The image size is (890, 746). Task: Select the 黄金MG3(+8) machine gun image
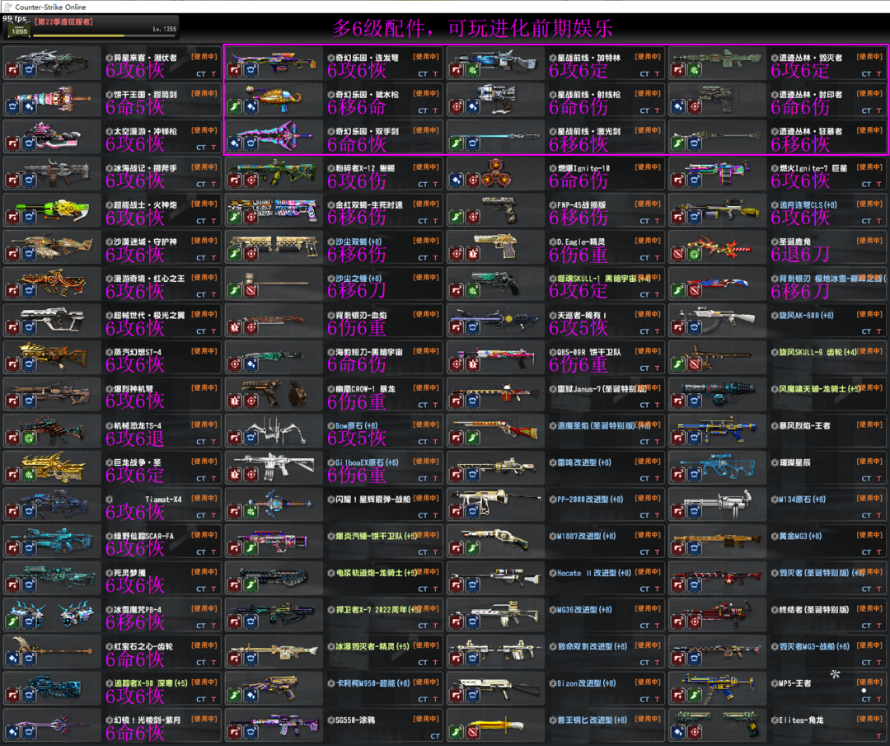(x=716, y=541)
